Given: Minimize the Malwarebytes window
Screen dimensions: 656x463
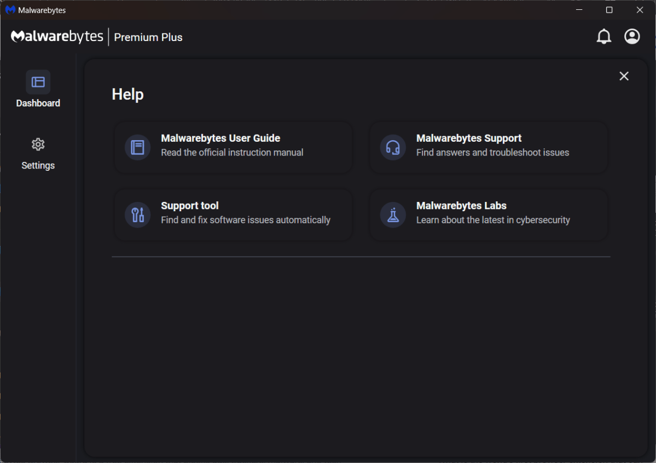Looking at the screenshot, I should [x=579, y=10].
